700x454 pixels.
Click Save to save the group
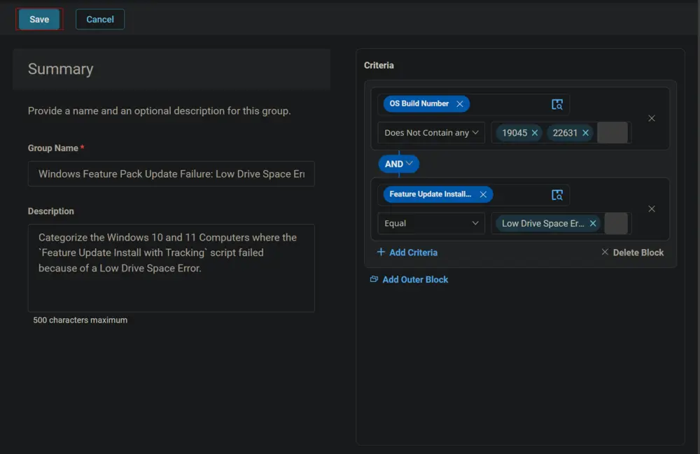click(39, 19)
